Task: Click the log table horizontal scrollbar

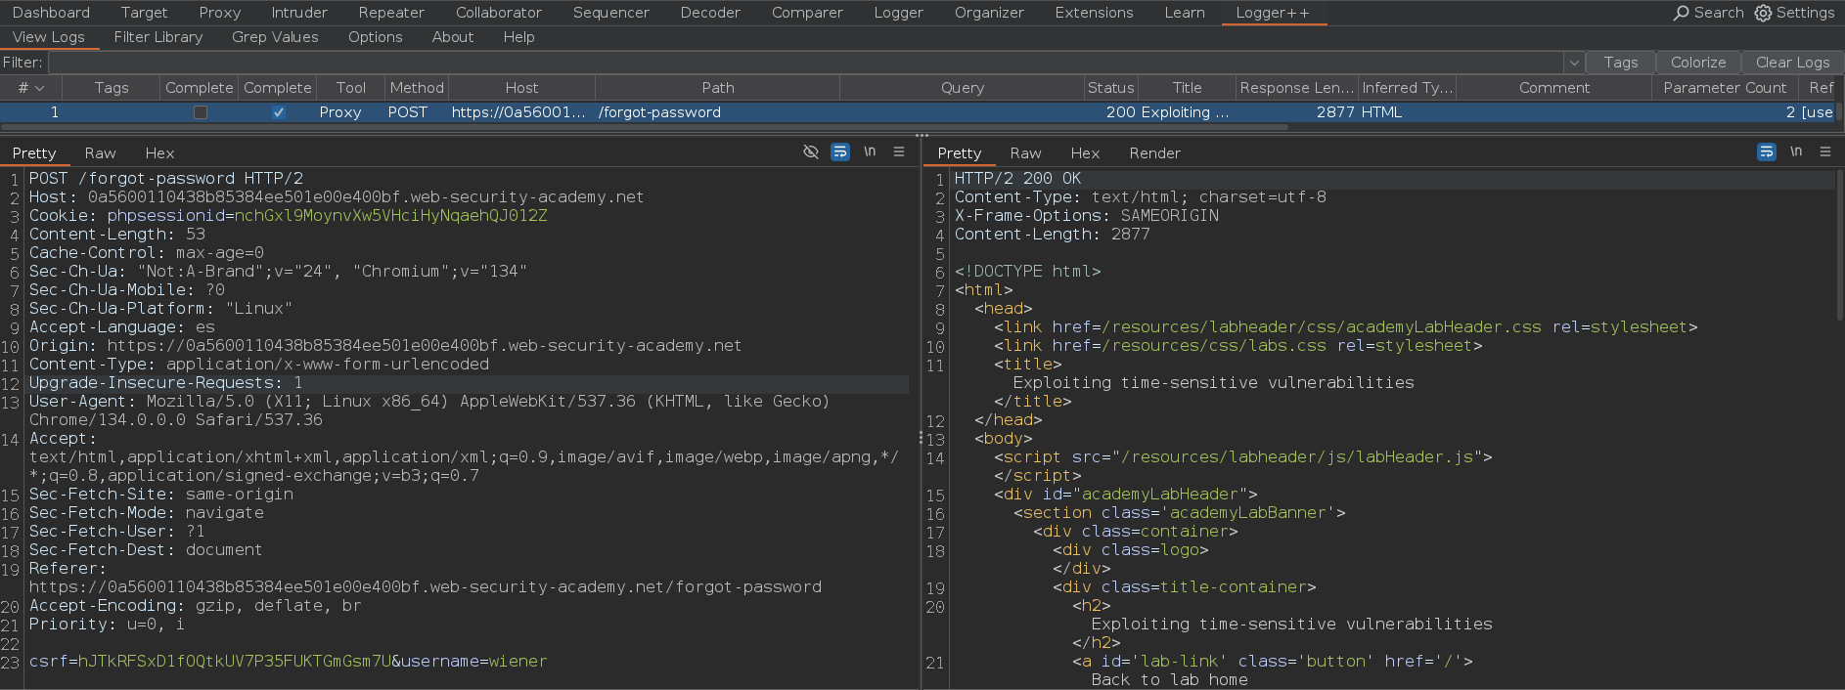Action: 644,127
